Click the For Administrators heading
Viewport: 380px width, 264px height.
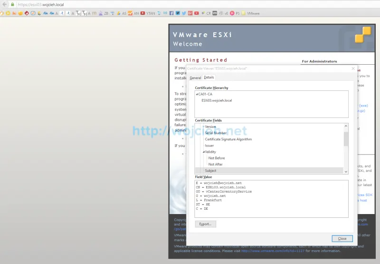(x=319, y=61)
